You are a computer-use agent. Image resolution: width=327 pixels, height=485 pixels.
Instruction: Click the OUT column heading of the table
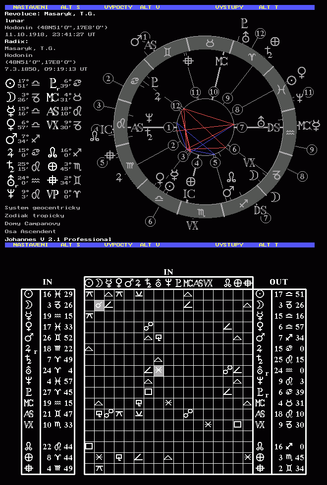pyautogui.click(x=278, y=282)
